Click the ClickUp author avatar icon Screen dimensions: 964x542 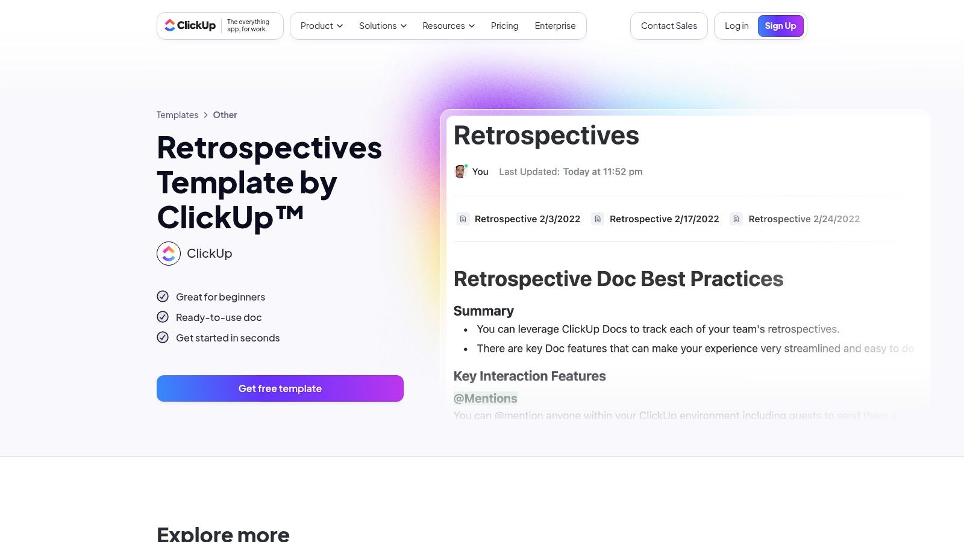point(169,254)
